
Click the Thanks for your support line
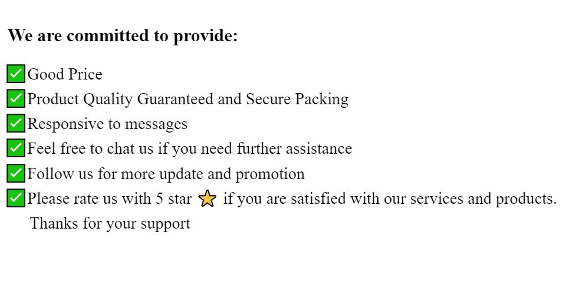click(110, 224)
